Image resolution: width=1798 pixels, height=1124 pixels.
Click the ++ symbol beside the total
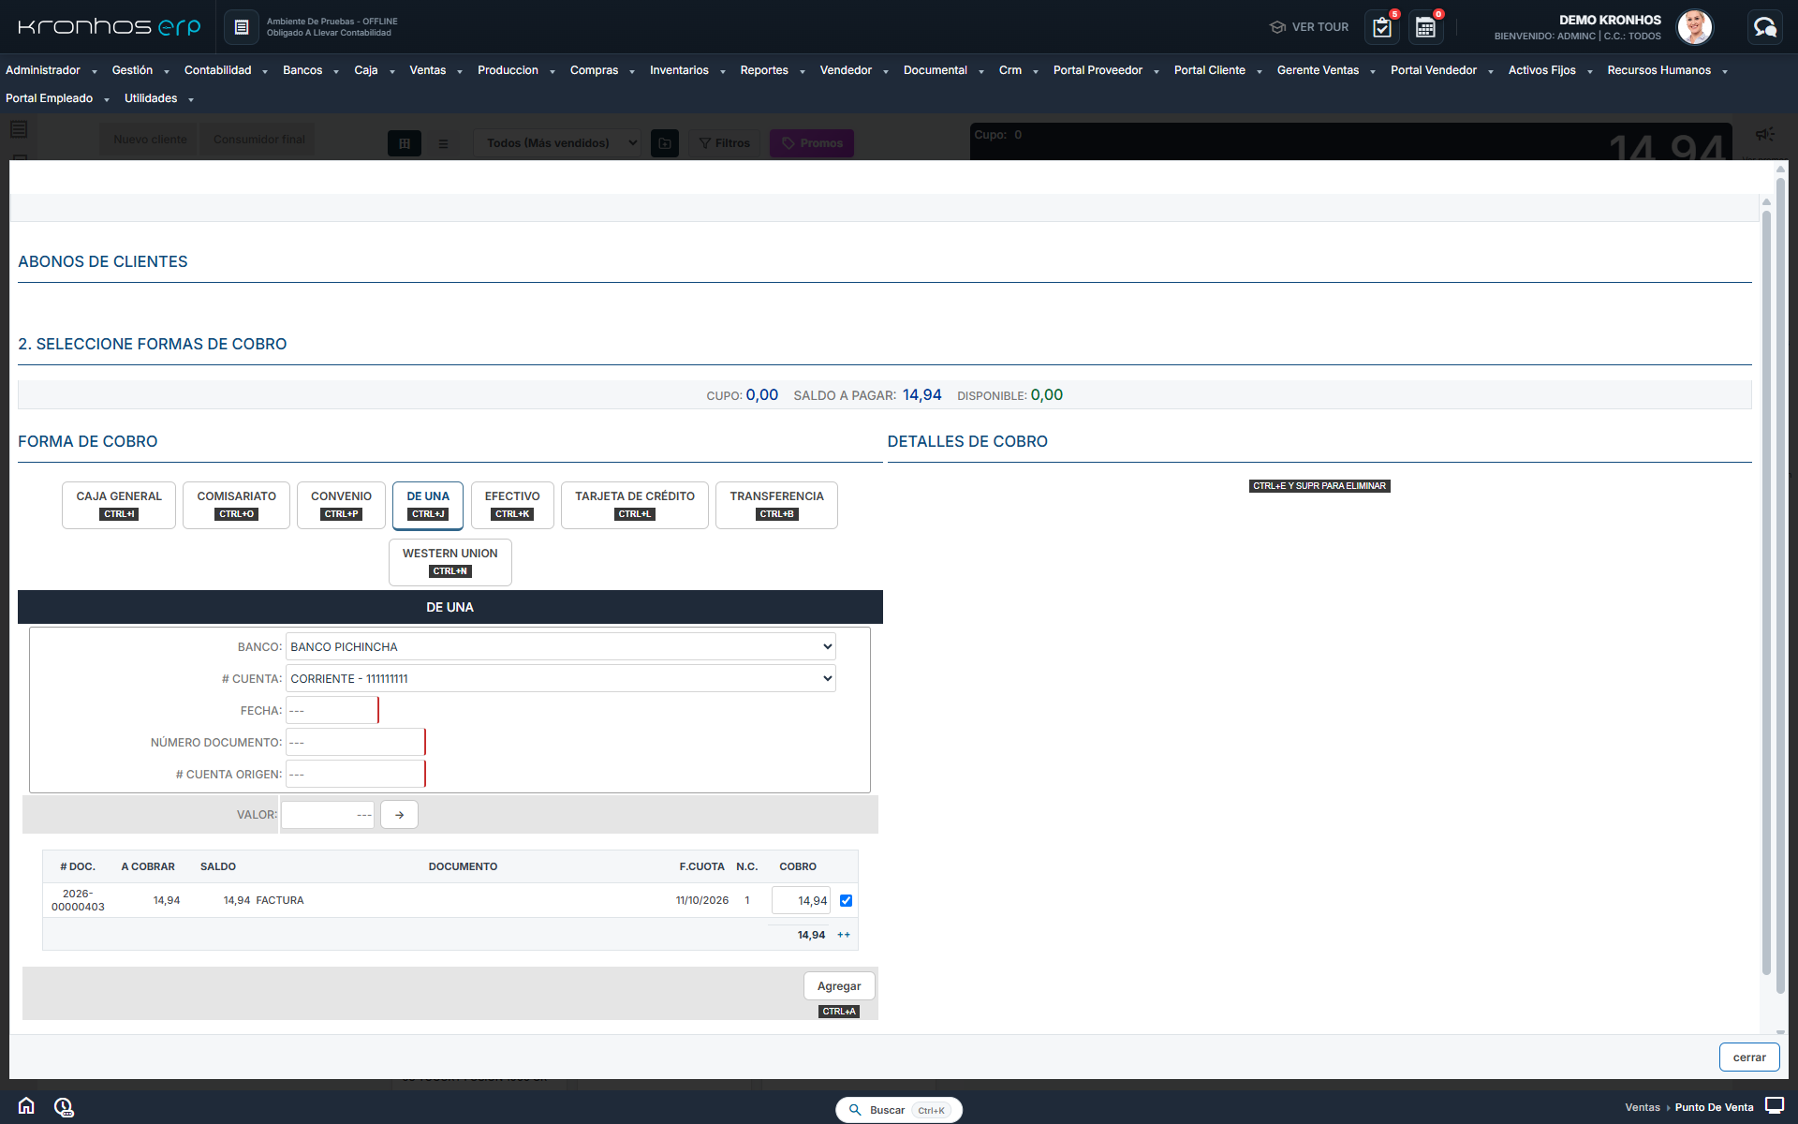point(844,935)
